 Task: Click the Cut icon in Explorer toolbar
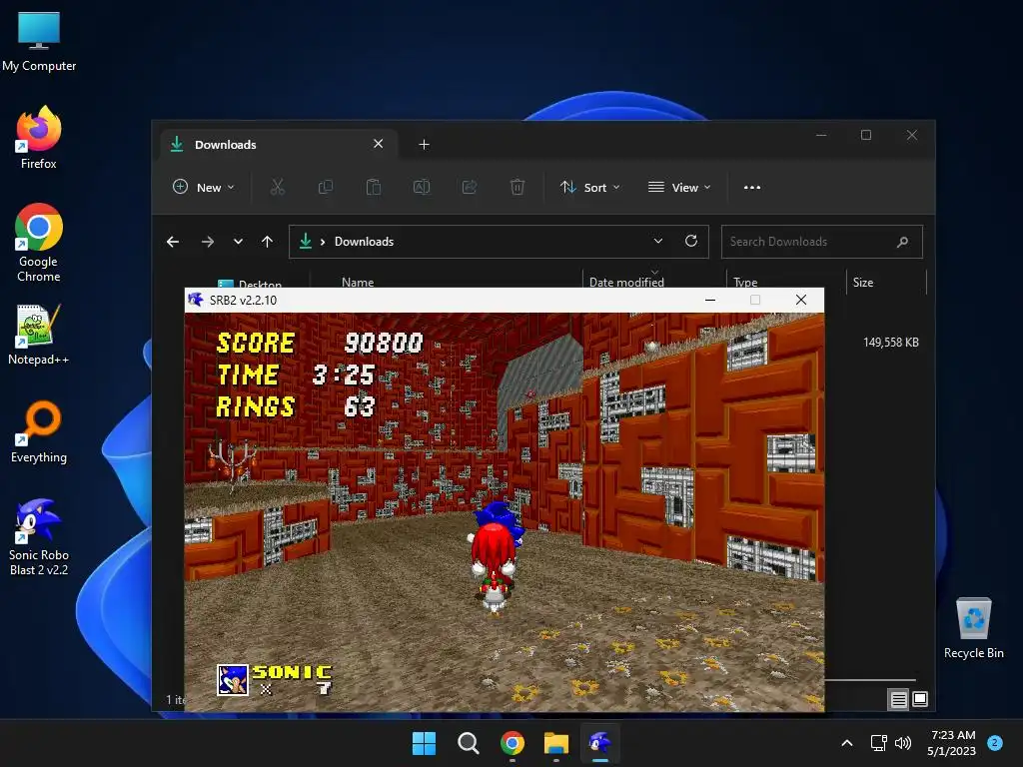(278, 187)
